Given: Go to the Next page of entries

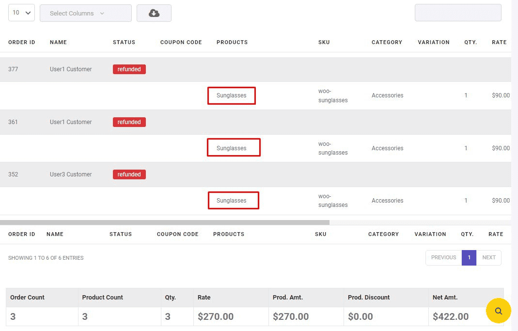Looking at the screenshot, I should [x=489, y=257].
